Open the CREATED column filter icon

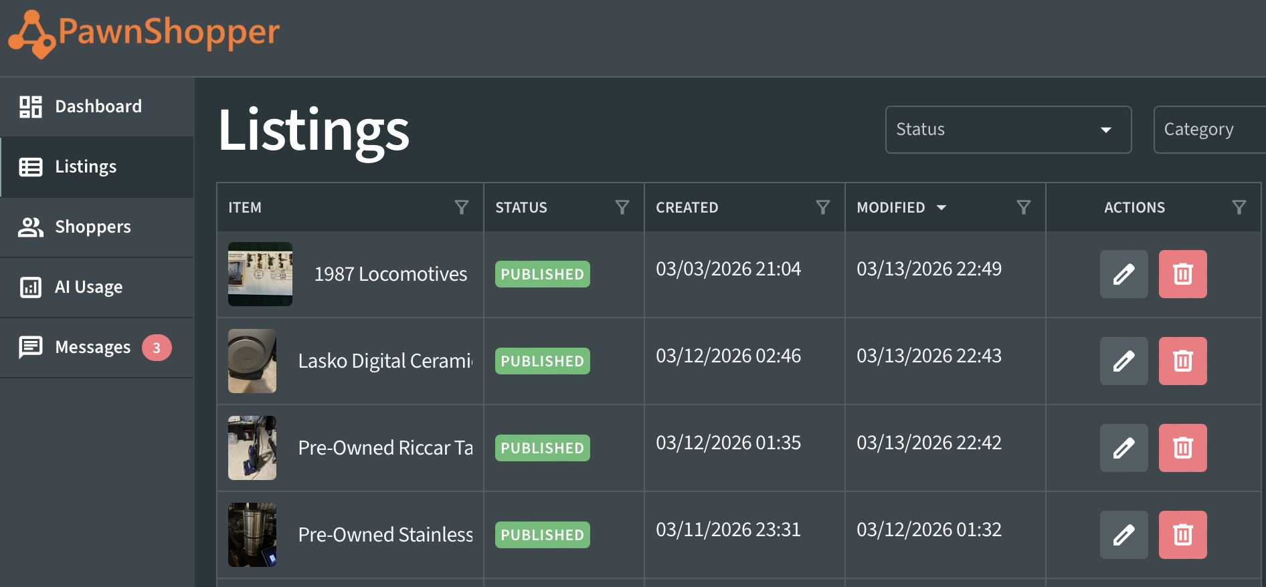[x=823, y=207]
